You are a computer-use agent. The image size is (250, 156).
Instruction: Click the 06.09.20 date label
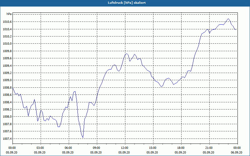(237, 152)
